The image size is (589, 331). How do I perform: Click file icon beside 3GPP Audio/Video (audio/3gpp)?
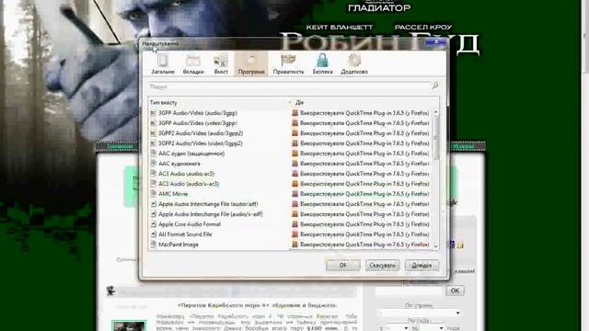click(154, 113)
